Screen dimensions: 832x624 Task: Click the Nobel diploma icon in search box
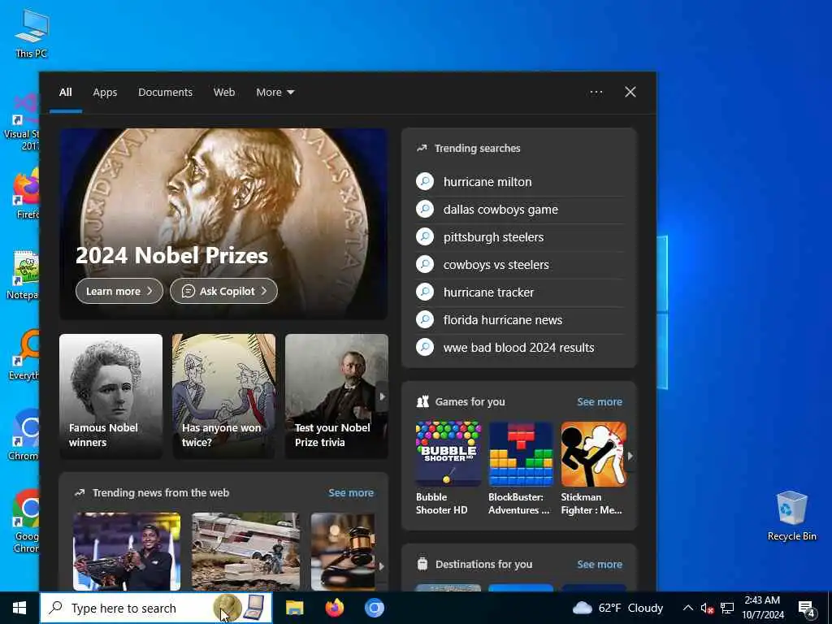point(254,608)
